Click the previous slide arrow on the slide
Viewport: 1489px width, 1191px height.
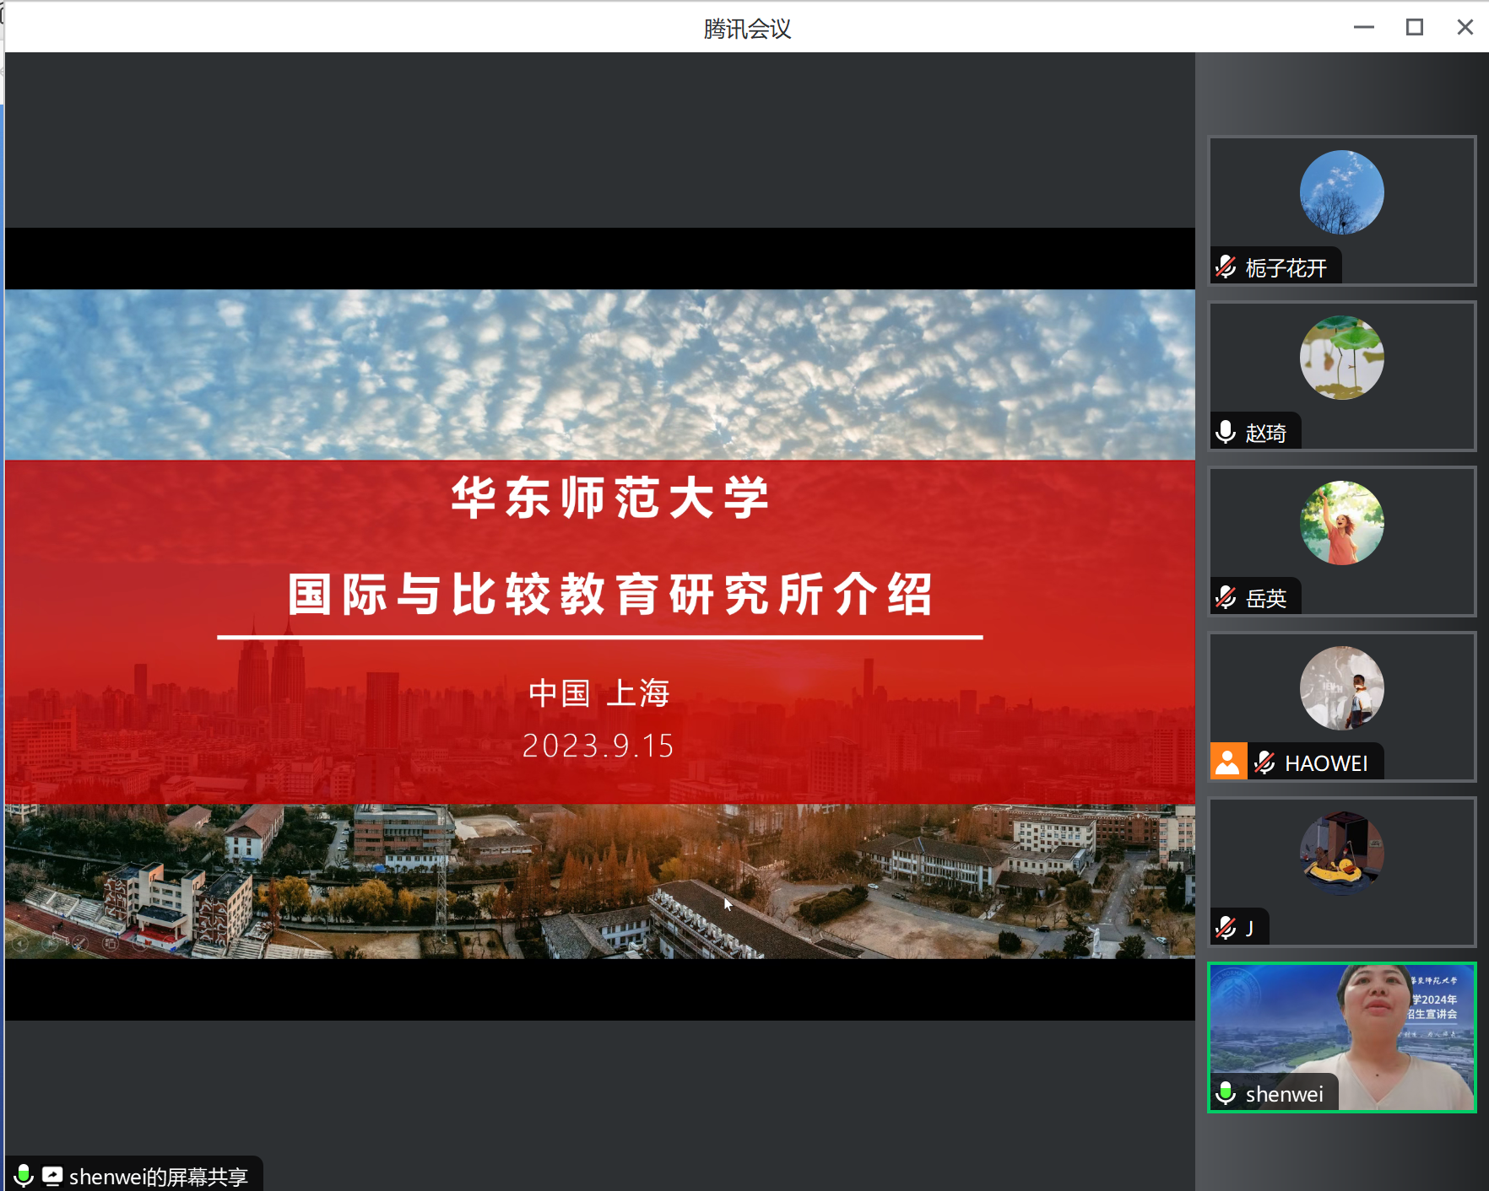19,943
